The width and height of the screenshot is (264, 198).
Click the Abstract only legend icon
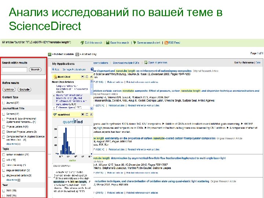(x=77, y=54)
